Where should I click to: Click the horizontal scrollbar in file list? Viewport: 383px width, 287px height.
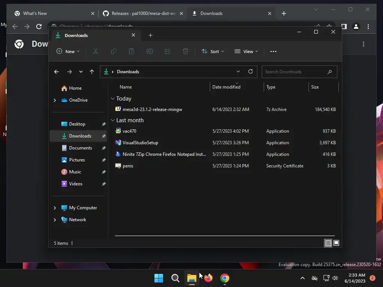[224, 236]
